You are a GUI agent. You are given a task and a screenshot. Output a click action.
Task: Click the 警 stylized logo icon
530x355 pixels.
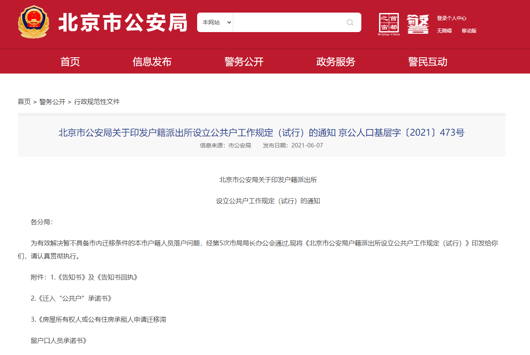[x=418, y=24]
